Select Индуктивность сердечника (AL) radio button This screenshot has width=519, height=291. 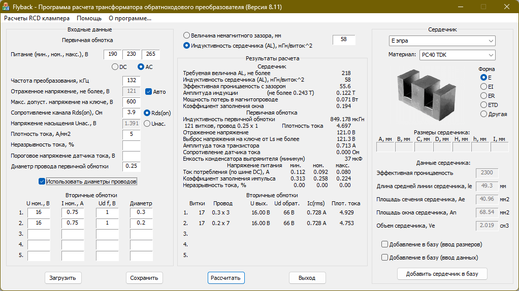pyautogui.click(x=187, y=46)
